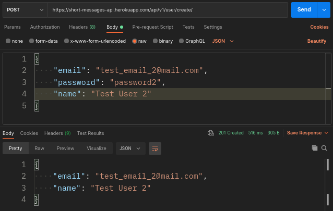Choose x-www-form-urlencoded body type
This screenshot has height=211, width=333.
click(66, 41)
